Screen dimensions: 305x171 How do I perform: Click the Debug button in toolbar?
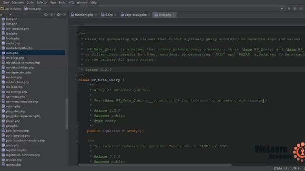[295, 9]
